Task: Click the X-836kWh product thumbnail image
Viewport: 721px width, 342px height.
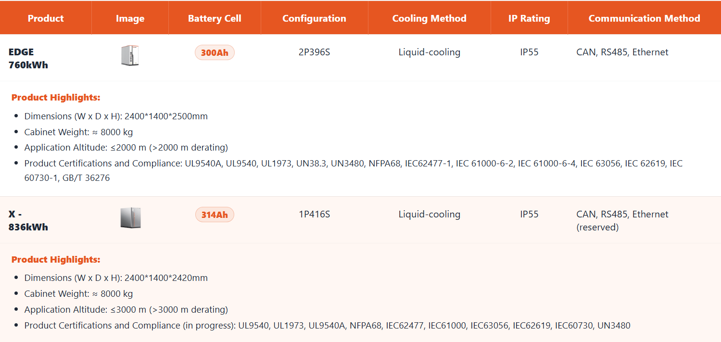Action: tap(130, 217)
